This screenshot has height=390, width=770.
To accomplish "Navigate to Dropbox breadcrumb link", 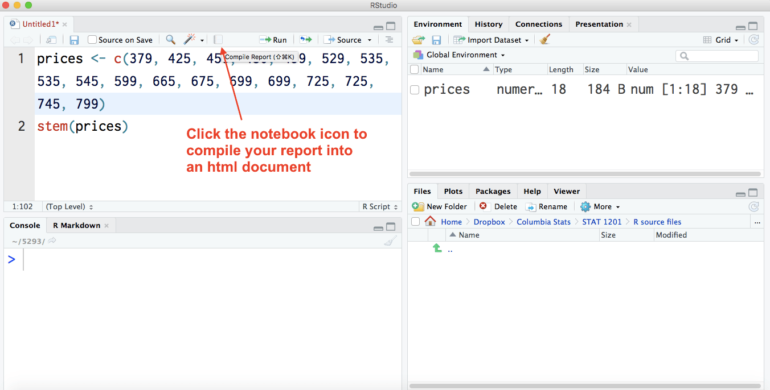I will tap(489, 222).
